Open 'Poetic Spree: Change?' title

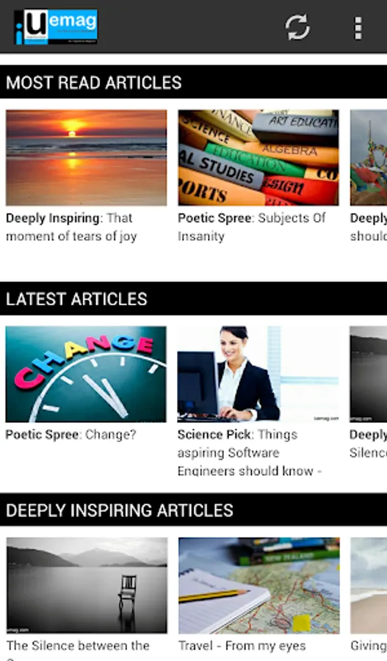click(x=70, y=435)
